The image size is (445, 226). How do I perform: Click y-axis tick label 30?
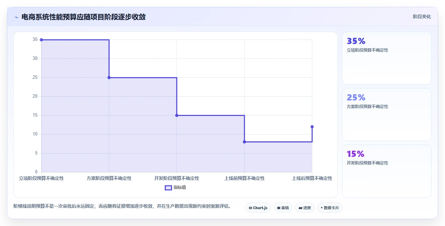point(35,58)
